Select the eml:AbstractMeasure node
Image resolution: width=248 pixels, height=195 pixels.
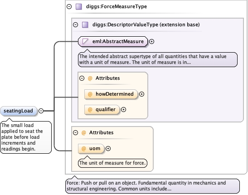[x=113, y=41]
